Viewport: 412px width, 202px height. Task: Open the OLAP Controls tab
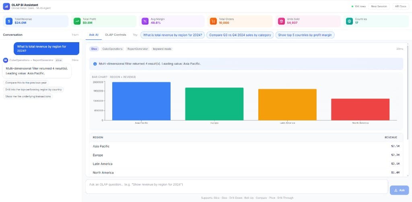[115, 35]
